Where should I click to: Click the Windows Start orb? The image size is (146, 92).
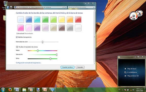pos(3,90)
